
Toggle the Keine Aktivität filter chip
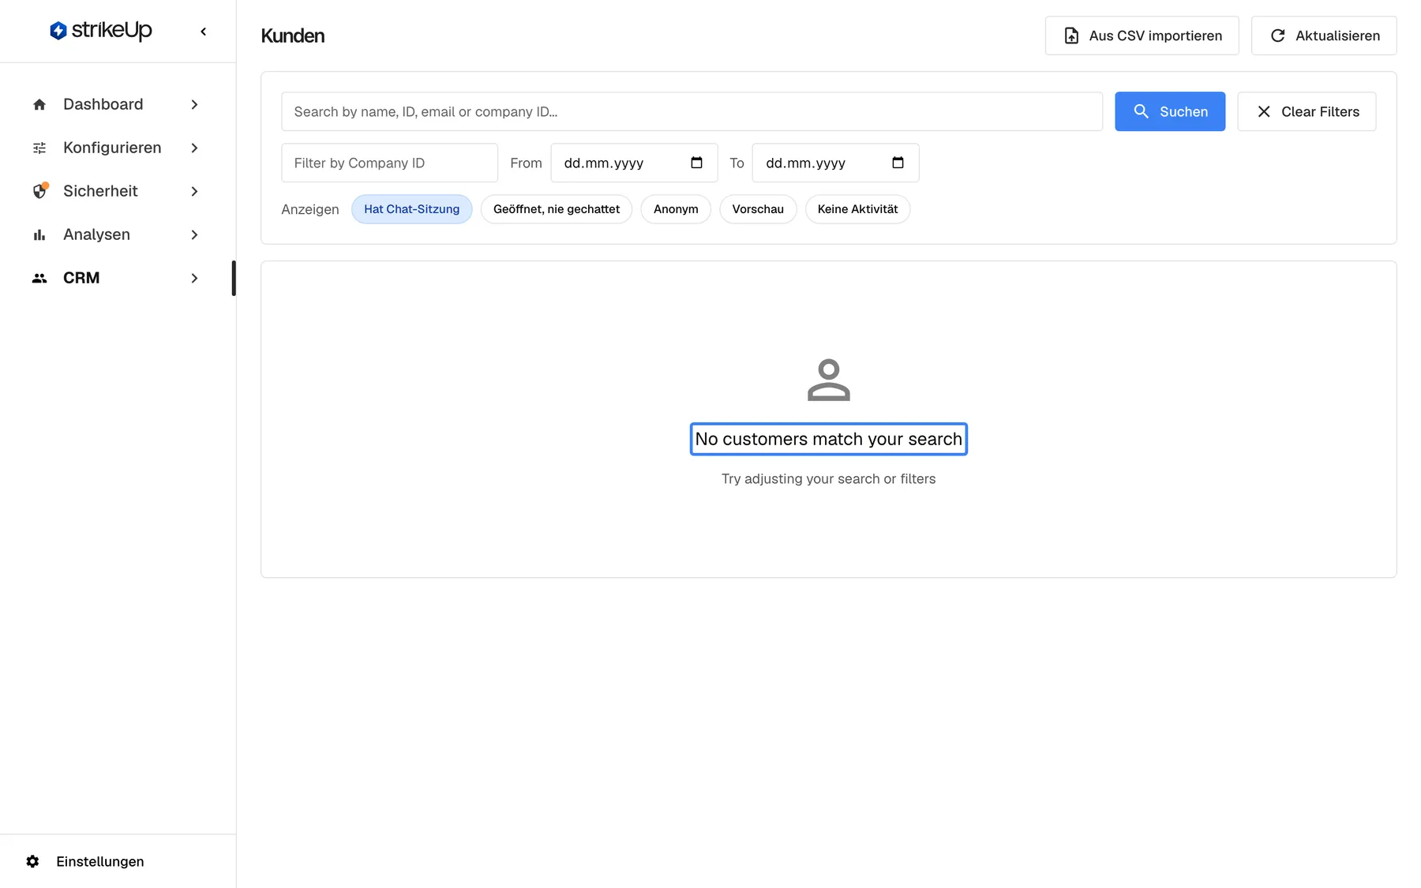pos(857,209)
